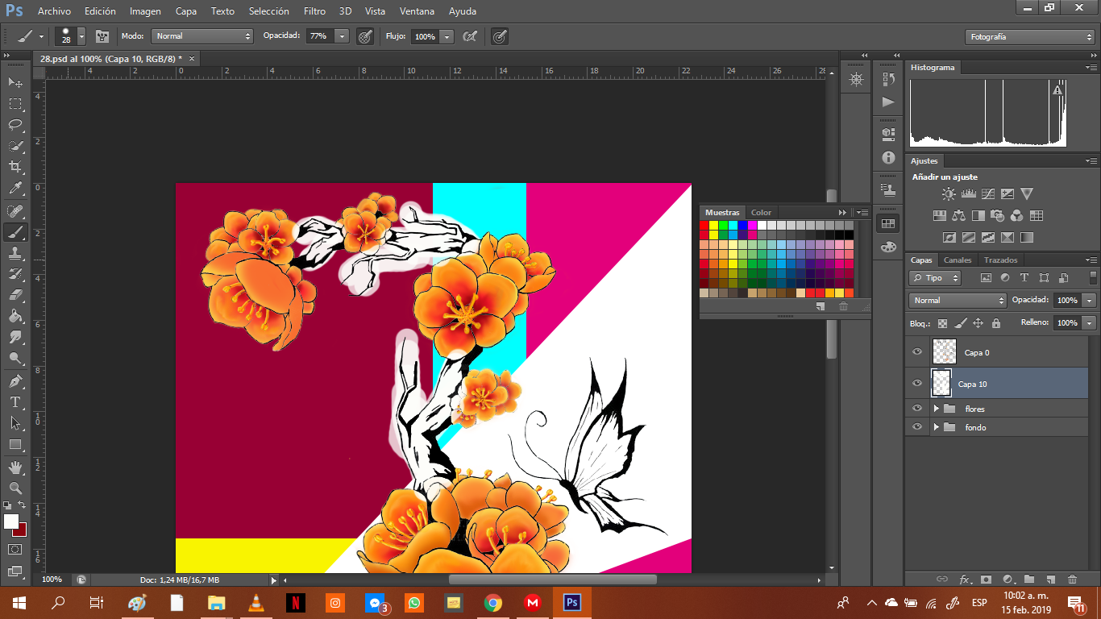Open the brush Modo dropdown
Viewport: 1101px width, 619px height.
(203, 36)
